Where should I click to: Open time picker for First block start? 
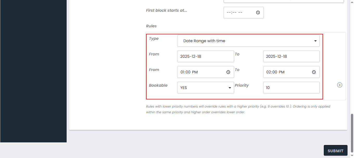point(258,12)
